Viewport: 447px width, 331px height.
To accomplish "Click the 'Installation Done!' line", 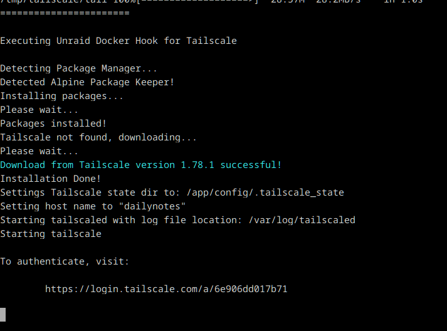I will coord(50,179).
